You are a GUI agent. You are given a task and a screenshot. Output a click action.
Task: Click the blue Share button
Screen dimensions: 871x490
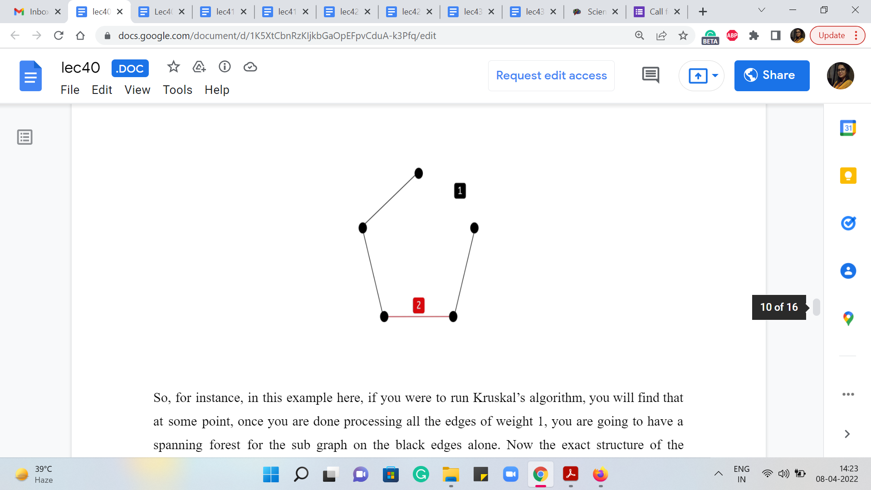tap(772, 75)
